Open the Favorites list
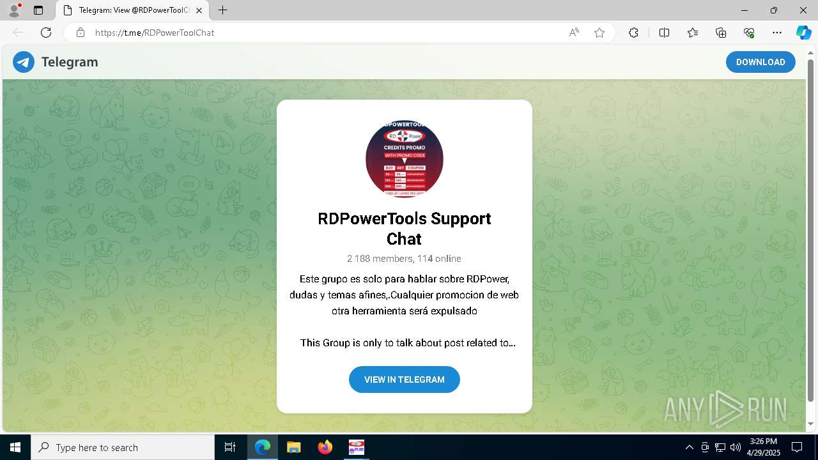The height and width of the screenshot is (460, 818). (693, 33)
